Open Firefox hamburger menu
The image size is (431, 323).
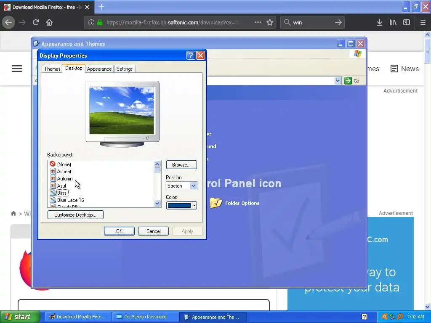(423, 22)
